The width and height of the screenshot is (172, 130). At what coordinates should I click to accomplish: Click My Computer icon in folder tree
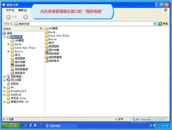pos(8,77)
